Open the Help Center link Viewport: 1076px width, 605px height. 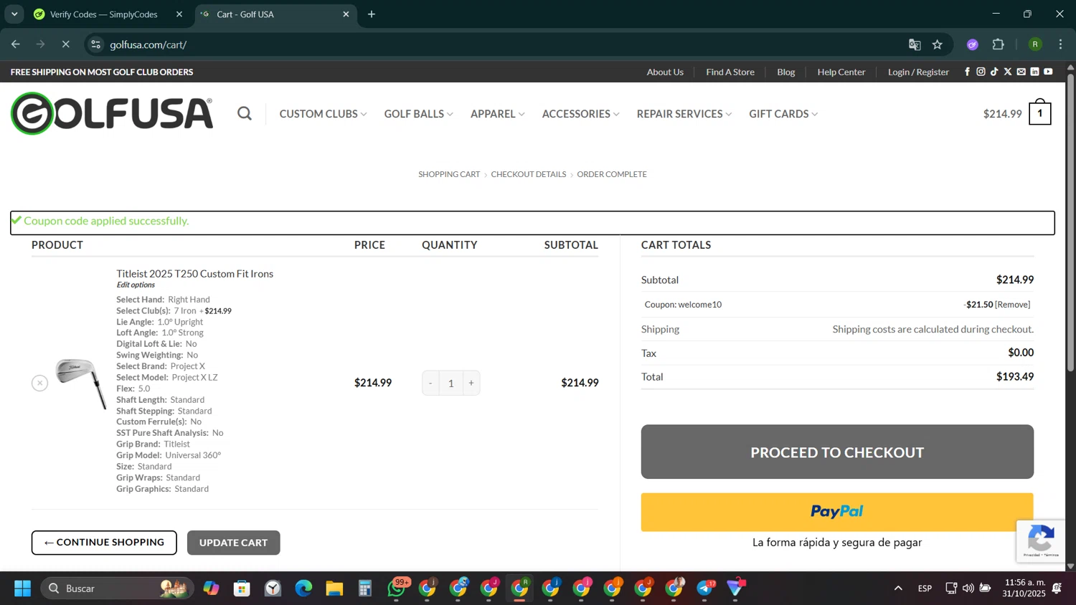[x=841, y=72]
